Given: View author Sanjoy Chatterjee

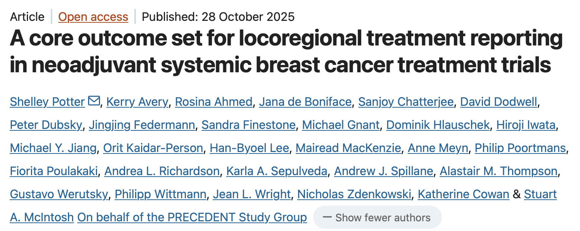Looking at the screenshot, I should pyautogui.click(x=406, y=102).
